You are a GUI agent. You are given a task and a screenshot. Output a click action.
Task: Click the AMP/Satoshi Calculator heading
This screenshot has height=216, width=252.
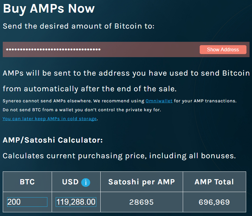click(53, 140)
